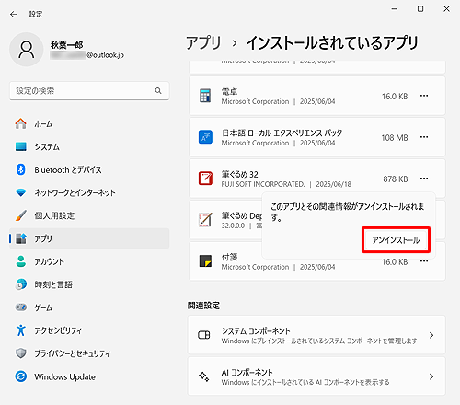Click the システム コンポーネント icon
Viewport: 460px width, 405px height.
[204, 335]
